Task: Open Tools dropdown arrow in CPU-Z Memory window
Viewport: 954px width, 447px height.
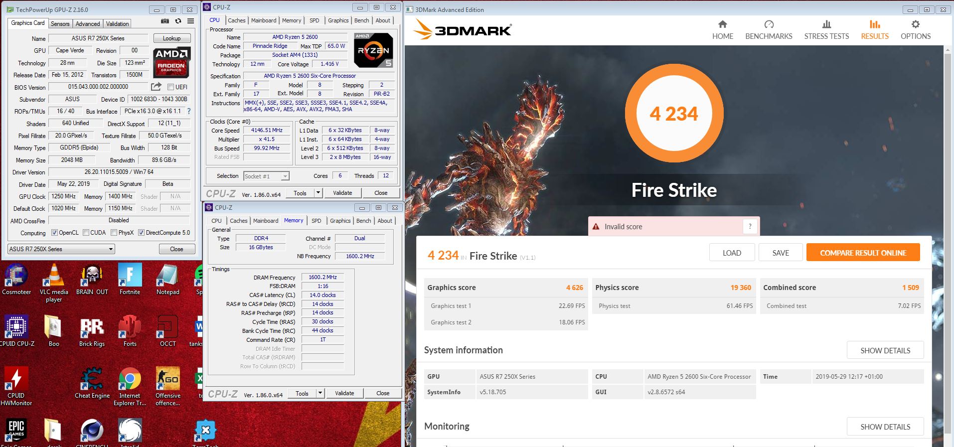Action: click(x=320, y=393)
